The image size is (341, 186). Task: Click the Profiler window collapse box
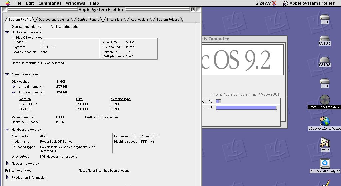click(198, 9)
